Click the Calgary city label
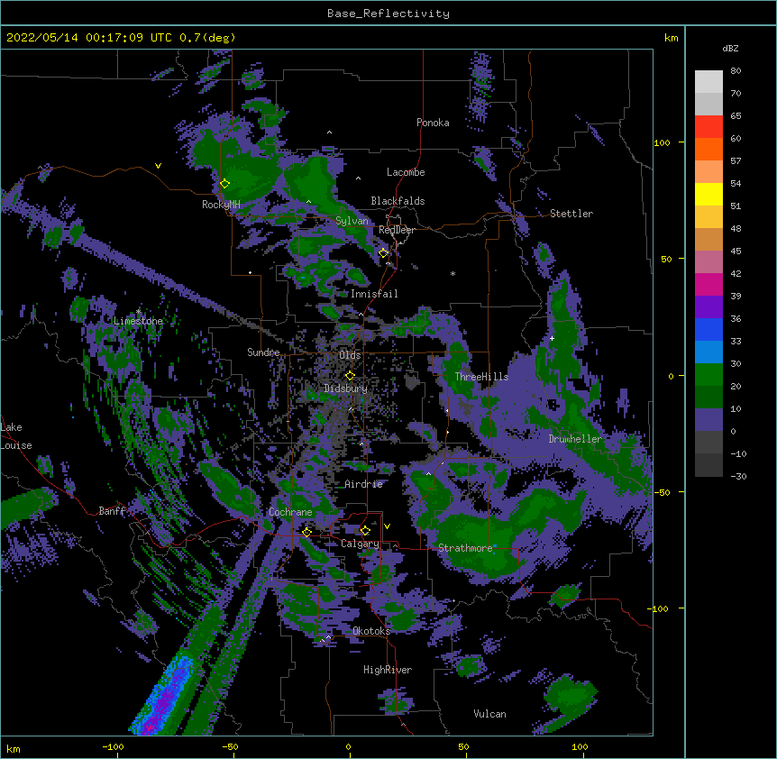This screenshot has height=759, width=777. tap(361, 544)
